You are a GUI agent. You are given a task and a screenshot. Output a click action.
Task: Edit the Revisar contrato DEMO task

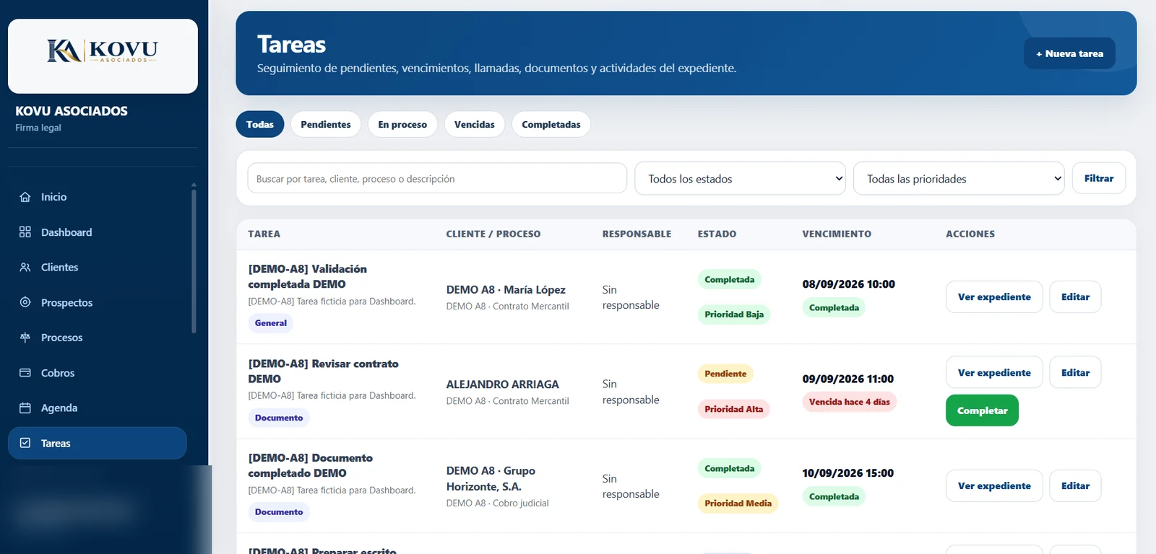[x=1075, y=372]
